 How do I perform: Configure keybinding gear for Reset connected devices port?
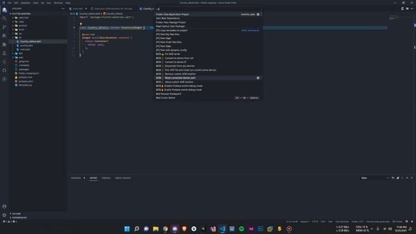click(x=258, y=78)
